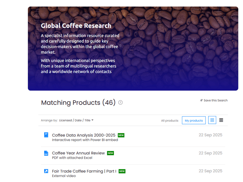Click the Coffee Data Analysis report icon
The height and width of the screenshot is (182, 243).
(x=46, y=135)
